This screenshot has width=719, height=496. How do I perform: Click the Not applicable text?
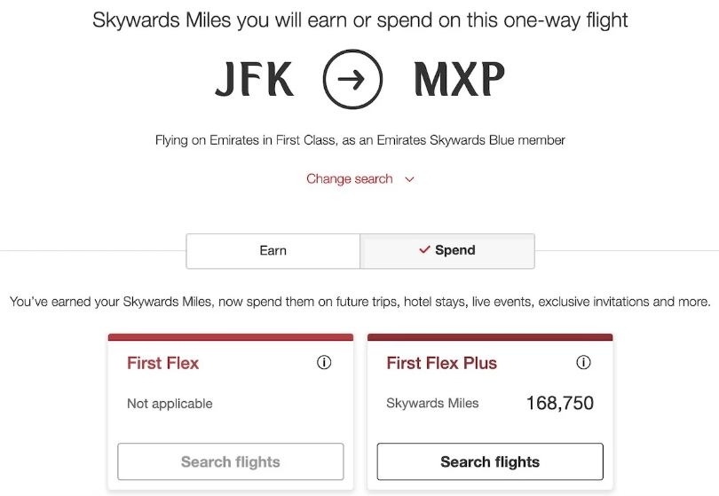pyautogui.click(x=170, y=404)
